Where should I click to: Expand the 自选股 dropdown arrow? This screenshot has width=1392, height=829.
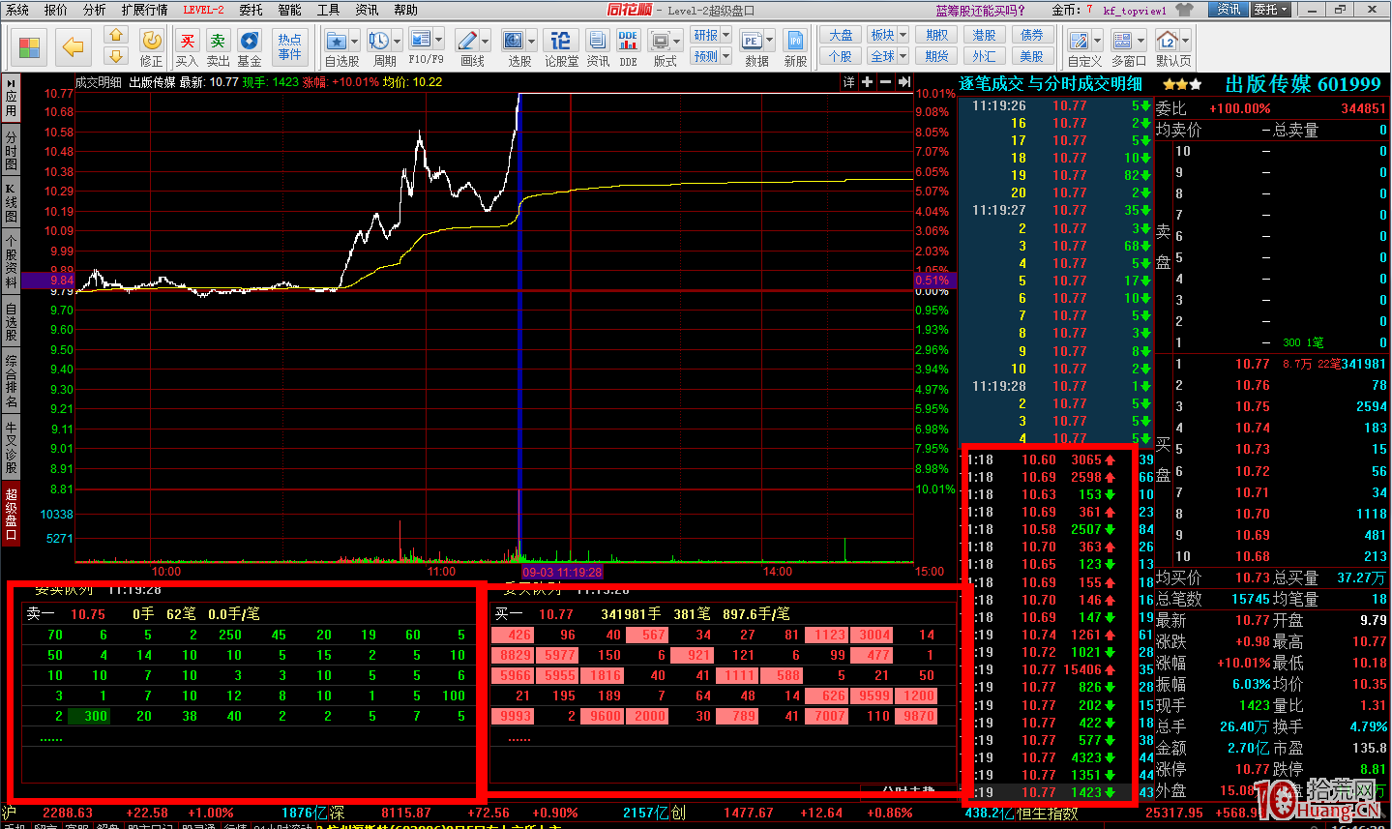coord(354,41)
